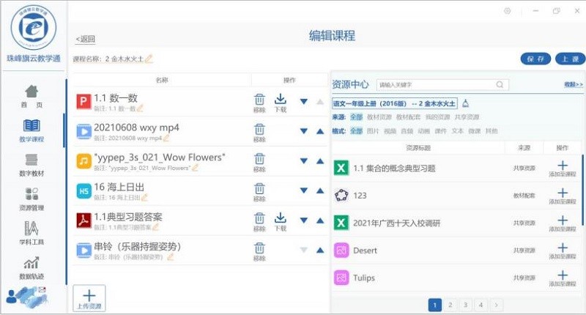Image resolution: width=586 pixels, height=315 pixels.
Task: Select the 16 海上日出 row title
Action: click(119, 188)
